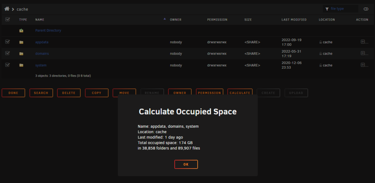Uncheck the system row checkbox

(7, 65)
